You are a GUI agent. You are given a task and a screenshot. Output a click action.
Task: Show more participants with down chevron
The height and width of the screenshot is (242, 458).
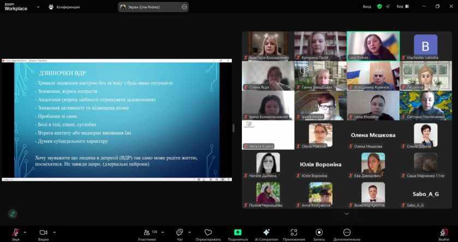click(x=347, y=214)
